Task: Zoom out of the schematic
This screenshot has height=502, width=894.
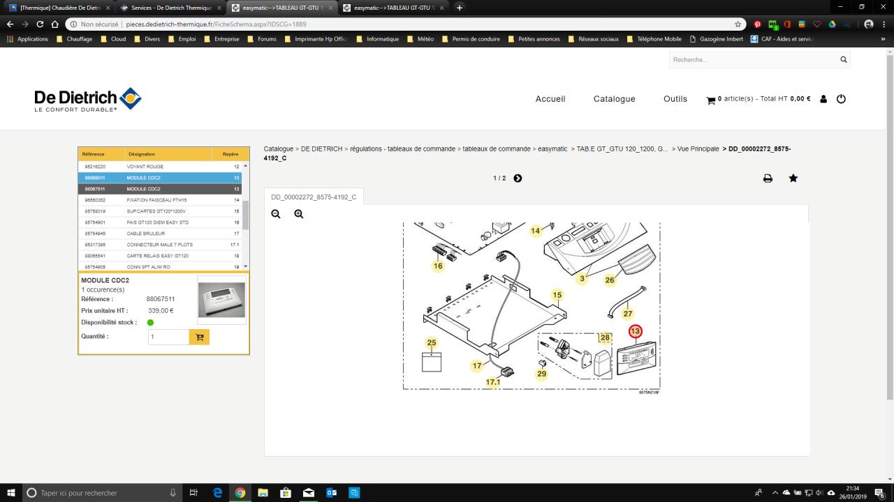Action: [x=276, y=214]
